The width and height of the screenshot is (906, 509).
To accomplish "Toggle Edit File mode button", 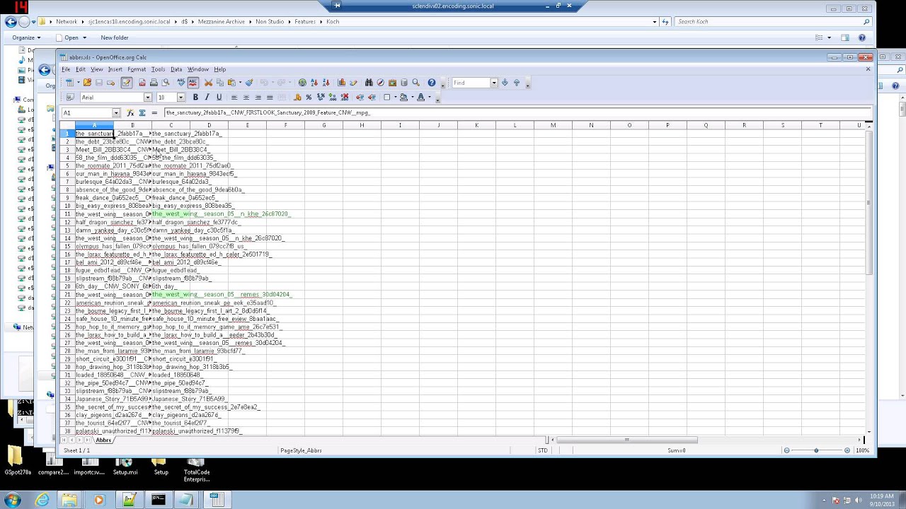I will tap(126, 83).
